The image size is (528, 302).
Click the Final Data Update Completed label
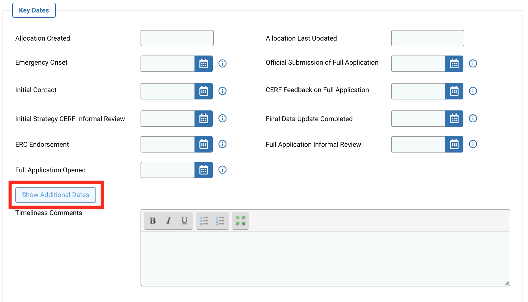tap(309, 119)
